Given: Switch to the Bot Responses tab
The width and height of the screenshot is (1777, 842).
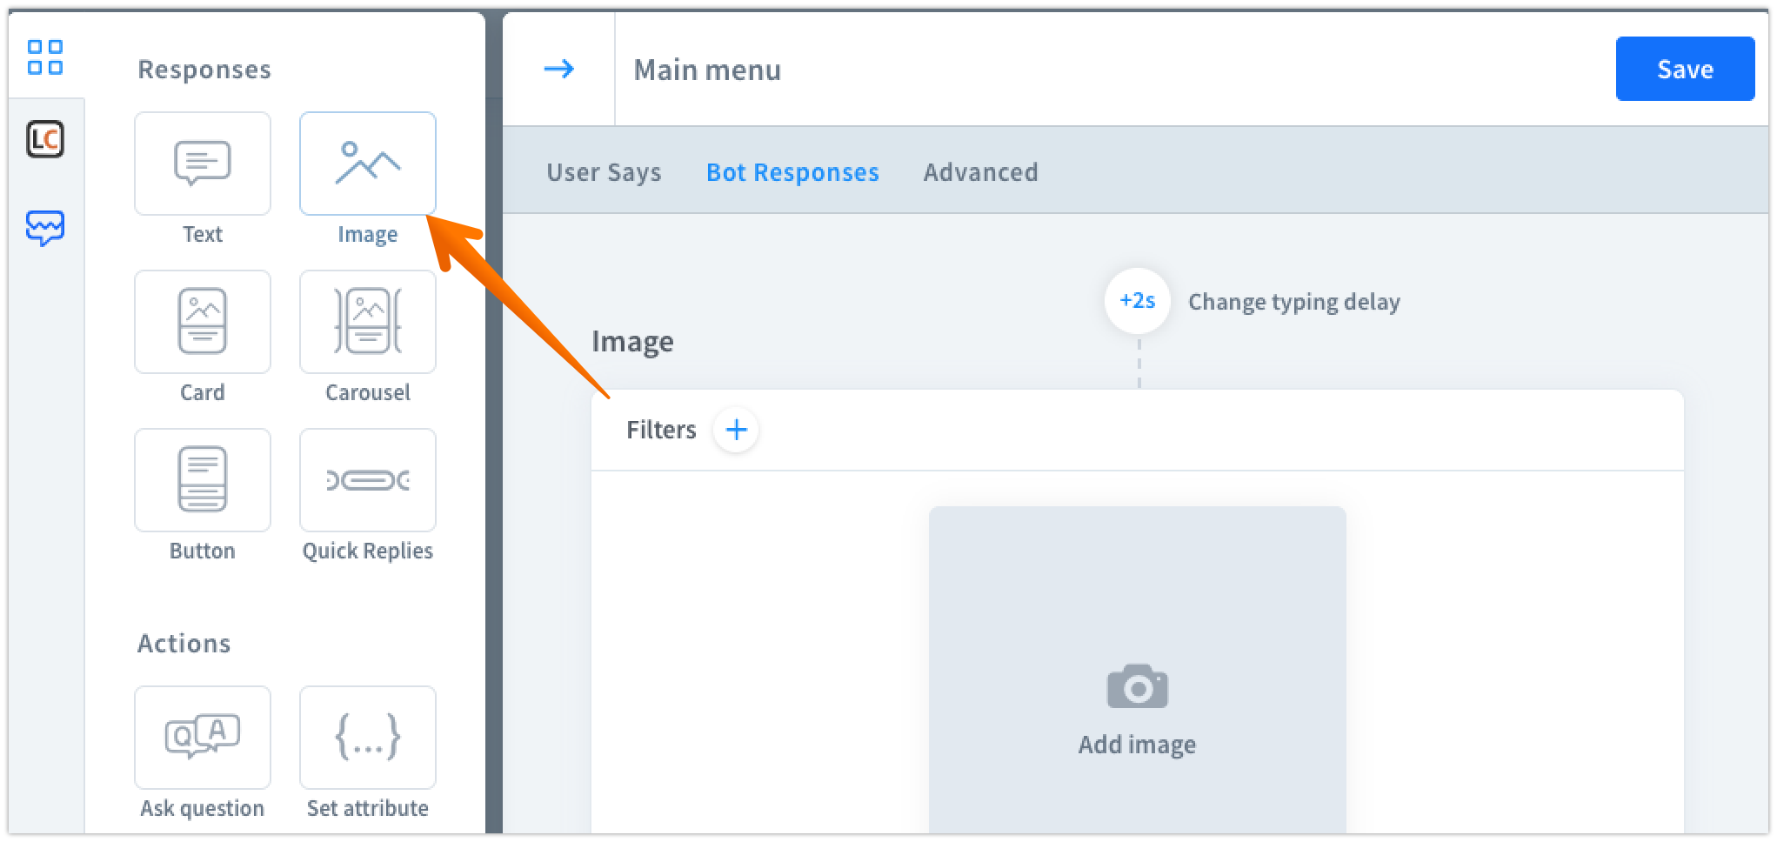Looking at the screenshot, I should [x=792, y=172].
